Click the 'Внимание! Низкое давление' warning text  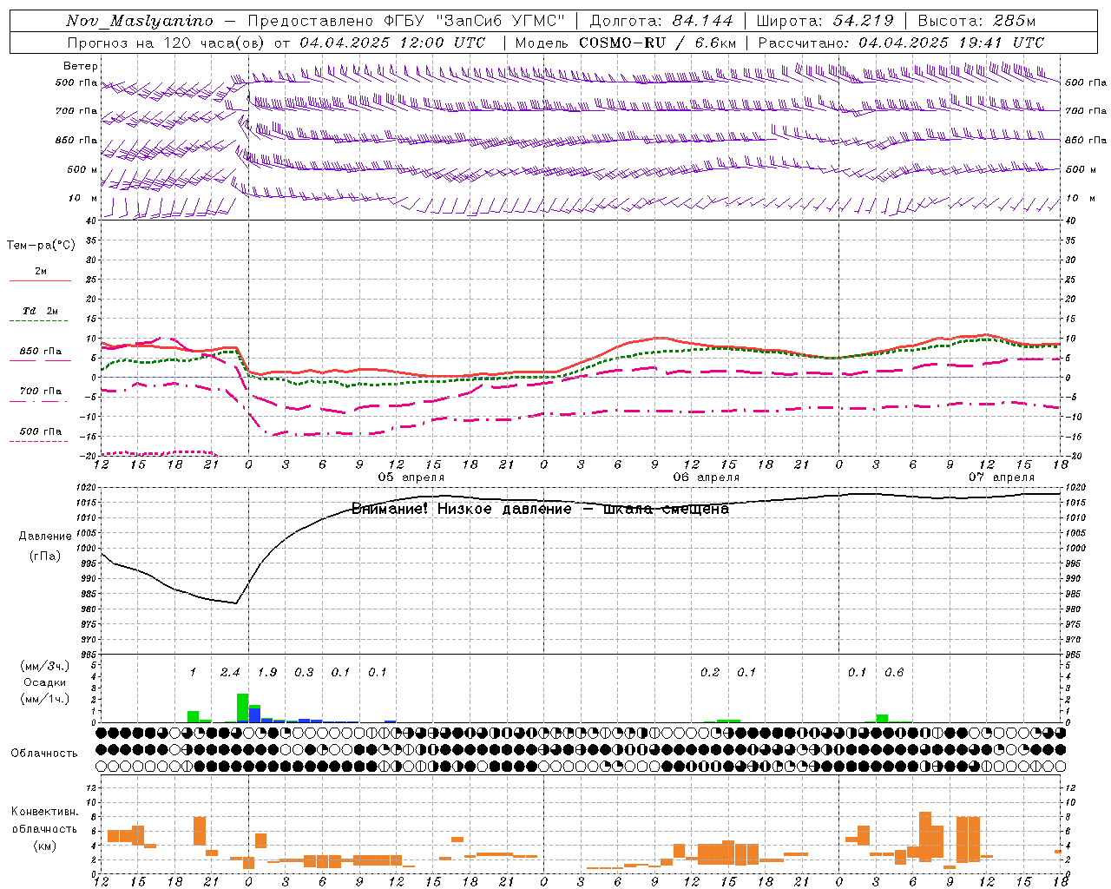462,509
